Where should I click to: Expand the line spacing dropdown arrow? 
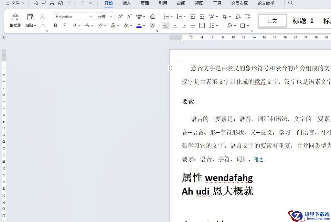tap(217, 25)
